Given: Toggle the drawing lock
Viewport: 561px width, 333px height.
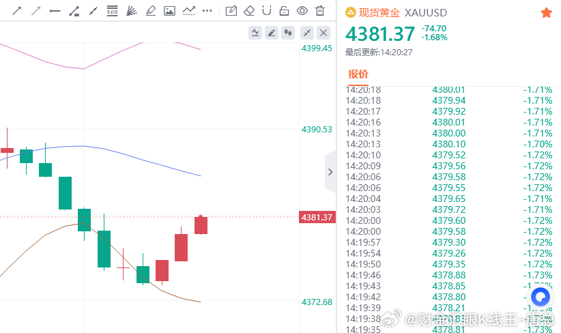Looking at the screenshot, I should pyautogui.click(x=284, y=11).
